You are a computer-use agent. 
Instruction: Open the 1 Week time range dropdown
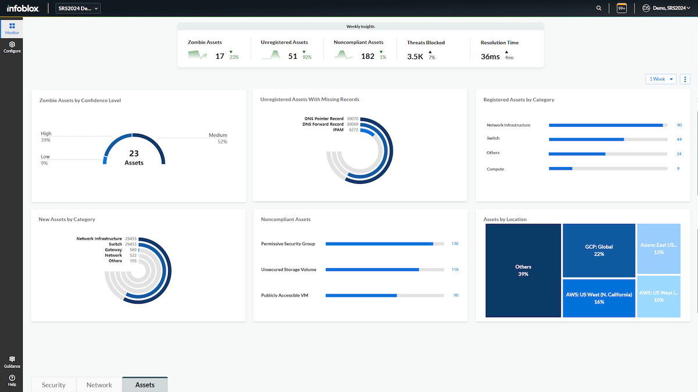coord(661,79)
